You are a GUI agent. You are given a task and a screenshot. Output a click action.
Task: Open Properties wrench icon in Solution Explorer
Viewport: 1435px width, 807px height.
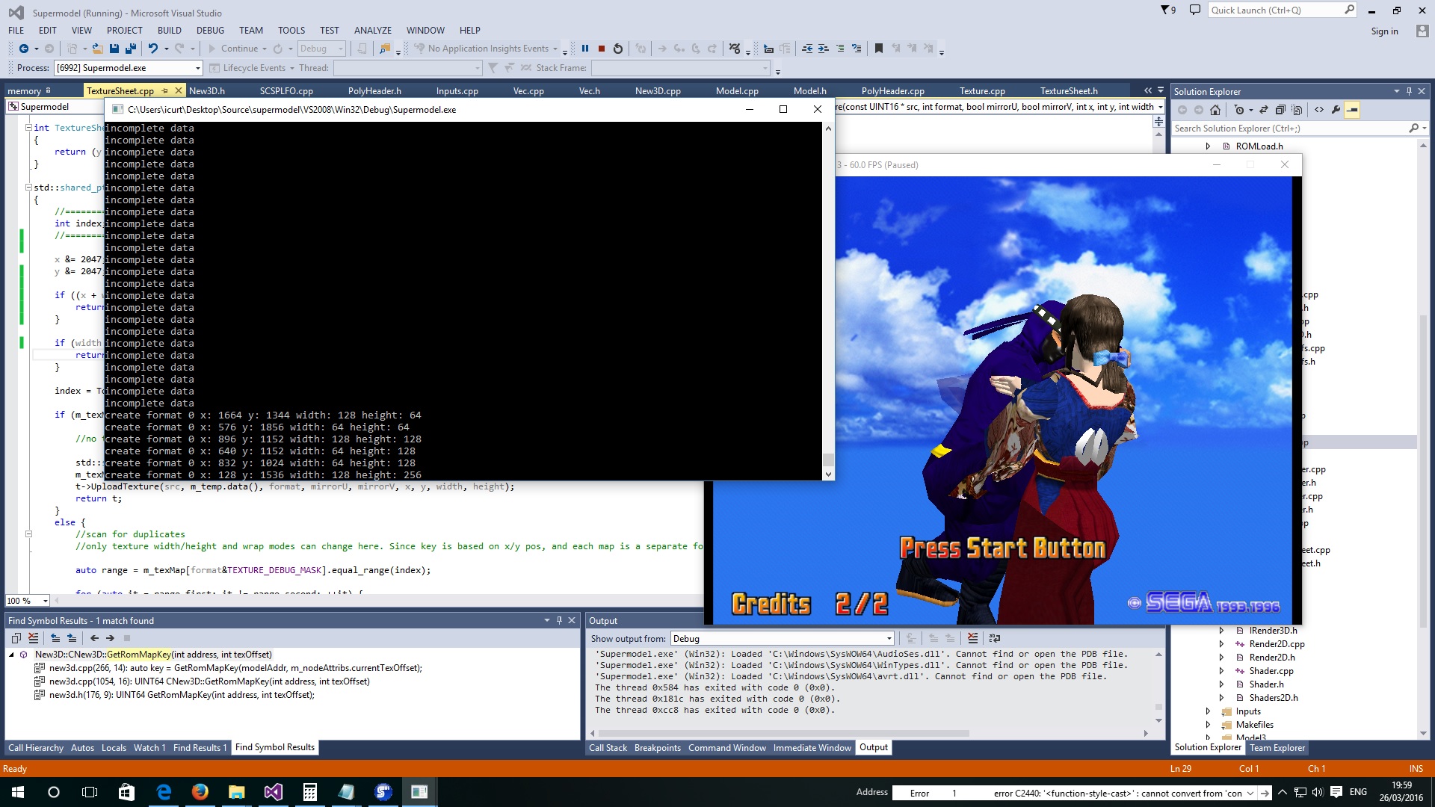coord(1336,110)
